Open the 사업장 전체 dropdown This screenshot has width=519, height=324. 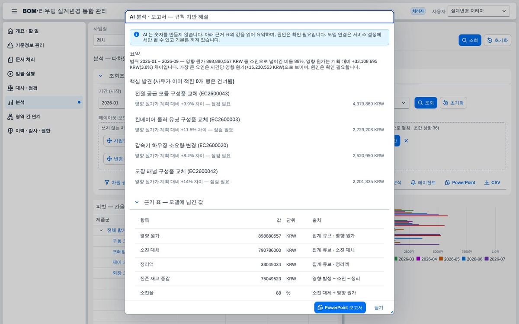pos(109,40)
